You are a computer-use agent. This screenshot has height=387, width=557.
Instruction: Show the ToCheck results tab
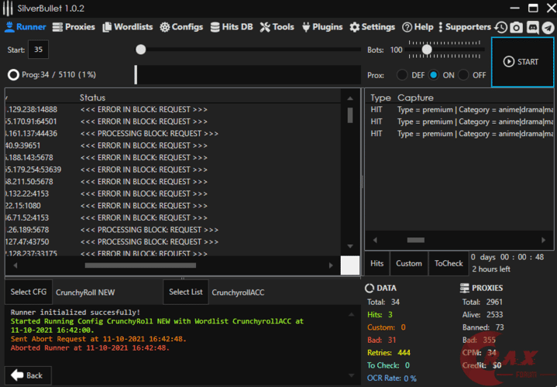448,263
